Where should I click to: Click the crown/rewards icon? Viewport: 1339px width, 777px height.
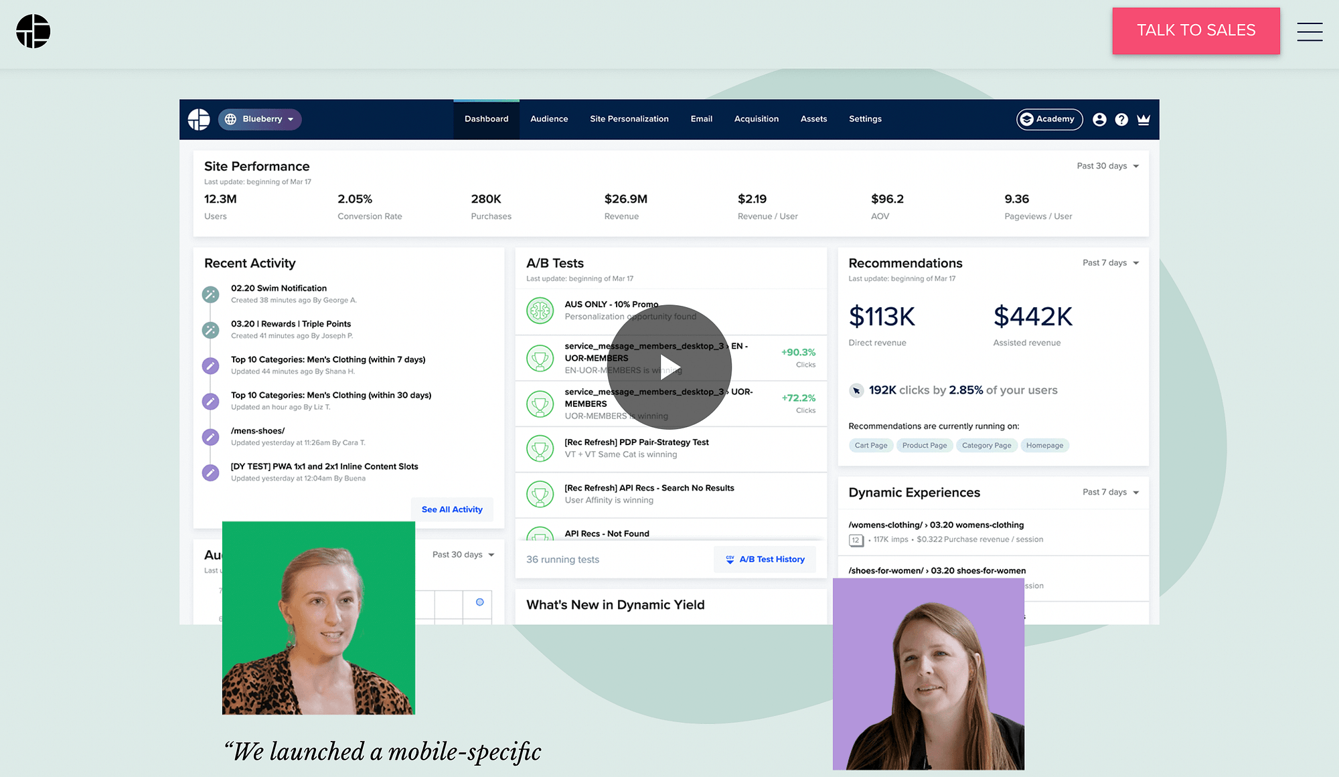coord(1145,118)
